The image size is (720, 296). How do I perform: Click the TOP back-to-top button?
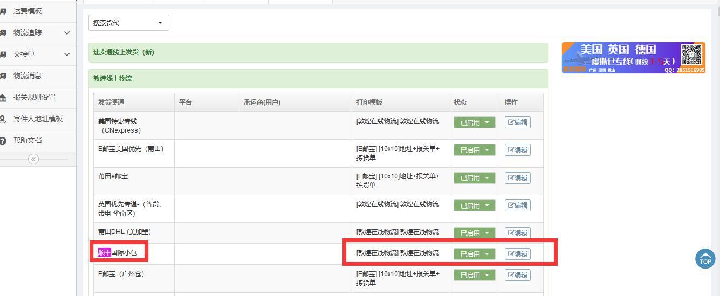[705, 259]
